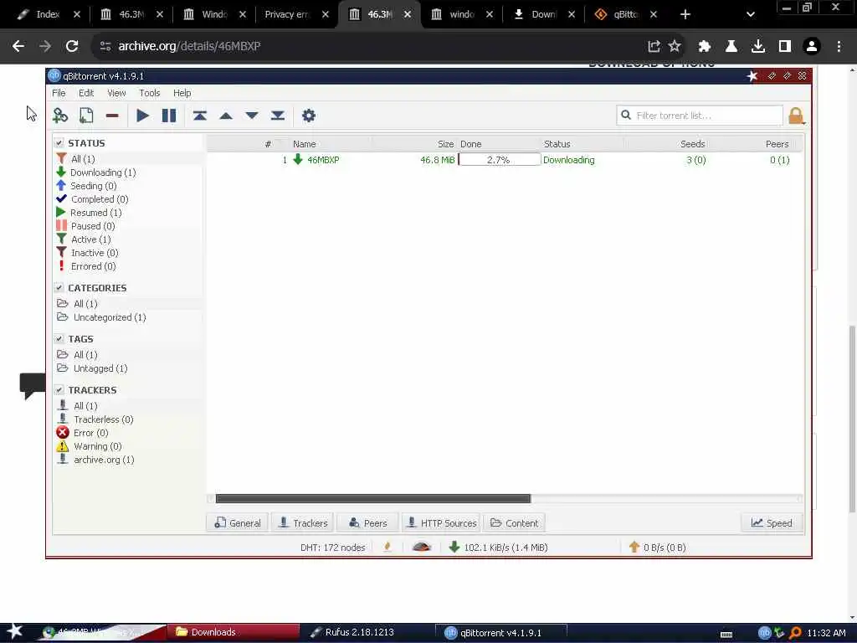Click the connection status flame icon
This screenshot has width=857, height=643.
[387, 547]
